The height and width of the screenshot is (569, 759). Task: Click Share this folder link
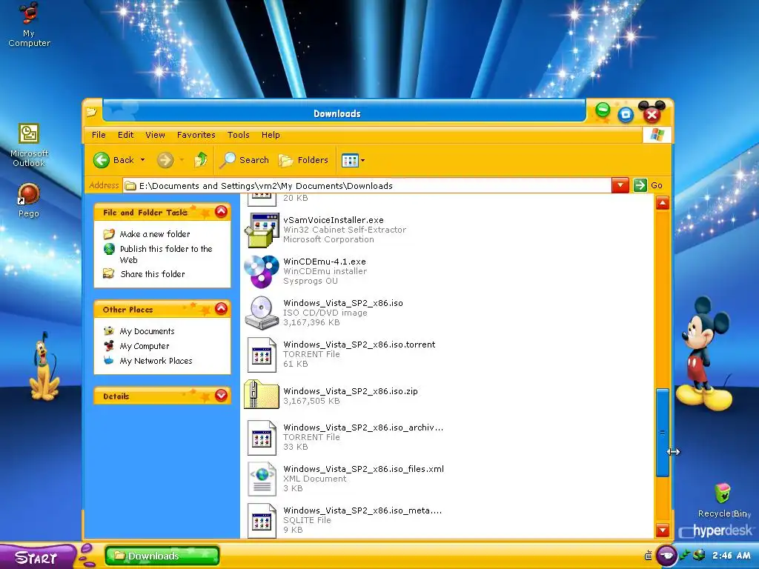tap(153, 274)
